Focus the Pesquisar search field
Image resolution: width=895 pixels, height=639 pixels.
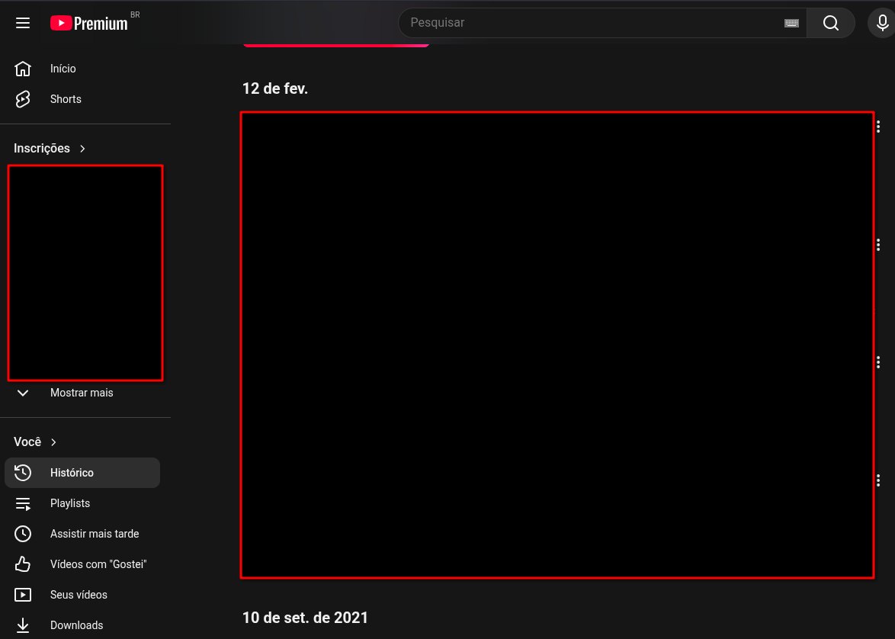click(x=587, y=23)
